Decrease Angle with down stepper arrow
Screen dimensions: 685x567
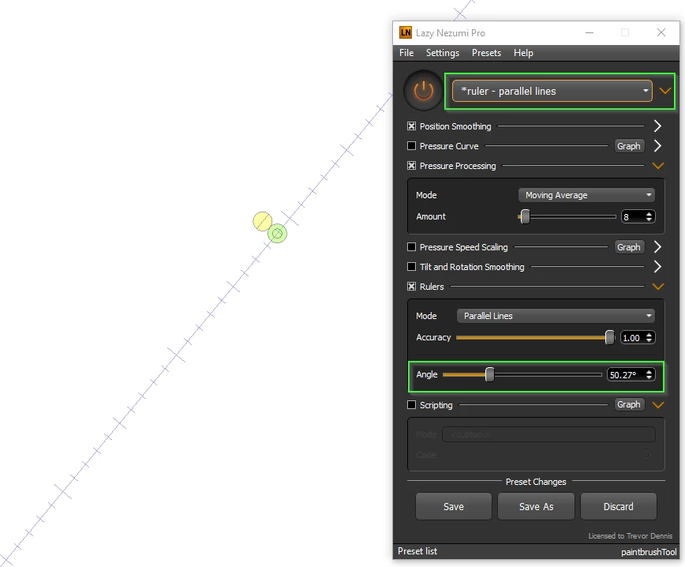click(x=649, y=377)
